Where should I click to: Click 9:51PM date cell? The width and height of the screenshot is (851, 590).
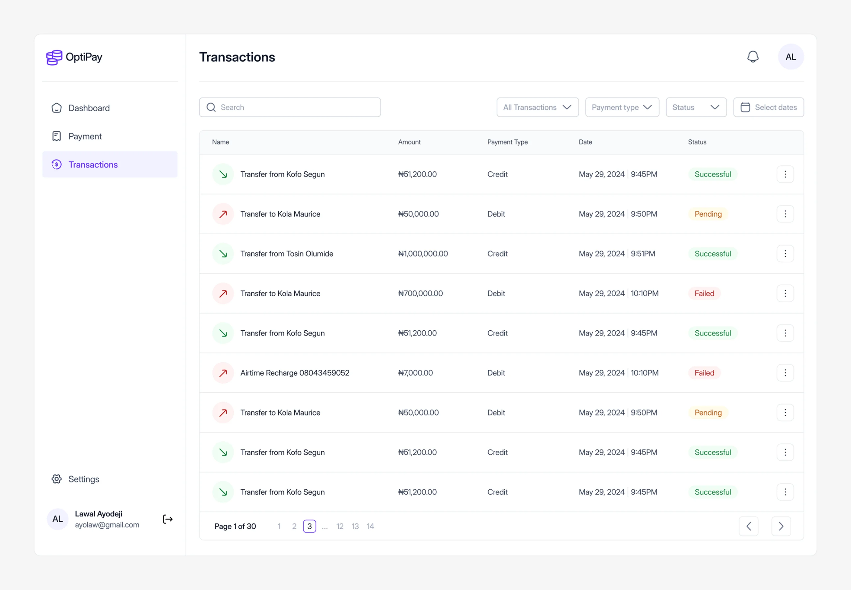point(643,254)
